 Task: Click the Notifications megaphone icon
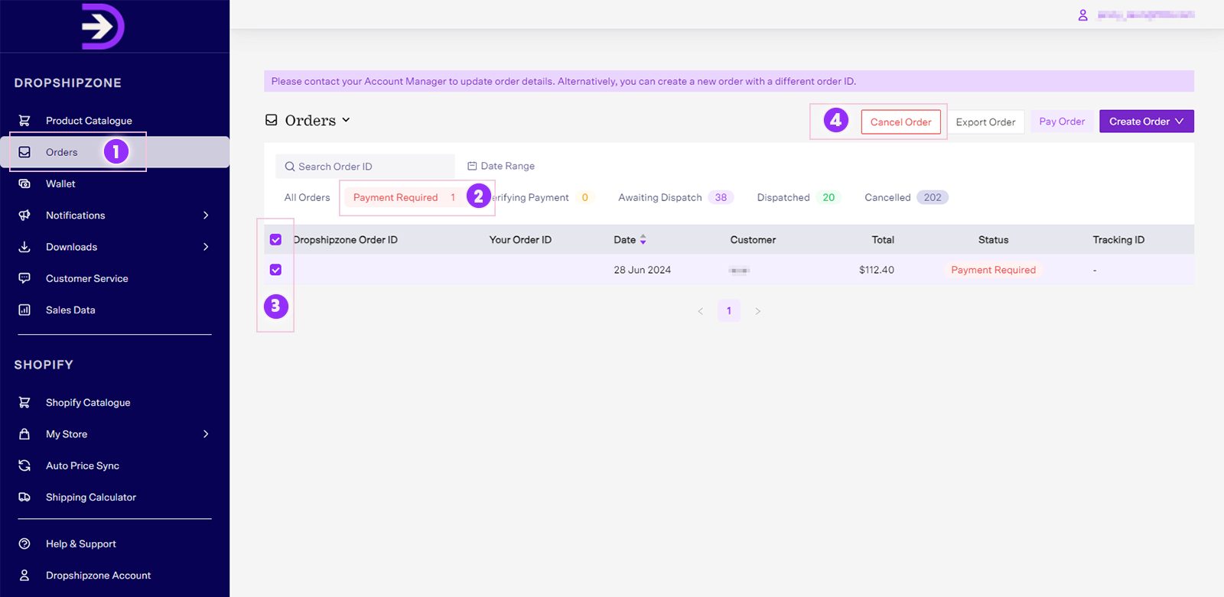click(x=24, y=216)
